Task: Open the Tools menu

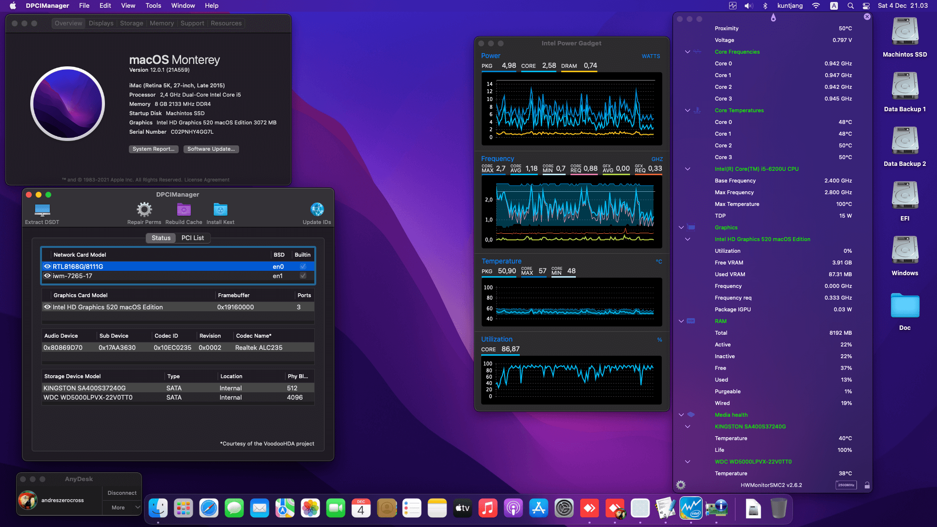Action: (x=153, y=6)
